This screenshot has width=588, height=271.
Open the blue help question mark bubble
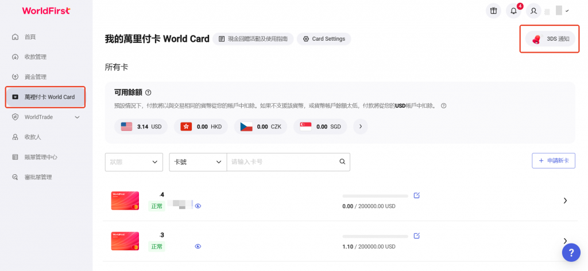(x=571, y=253)
